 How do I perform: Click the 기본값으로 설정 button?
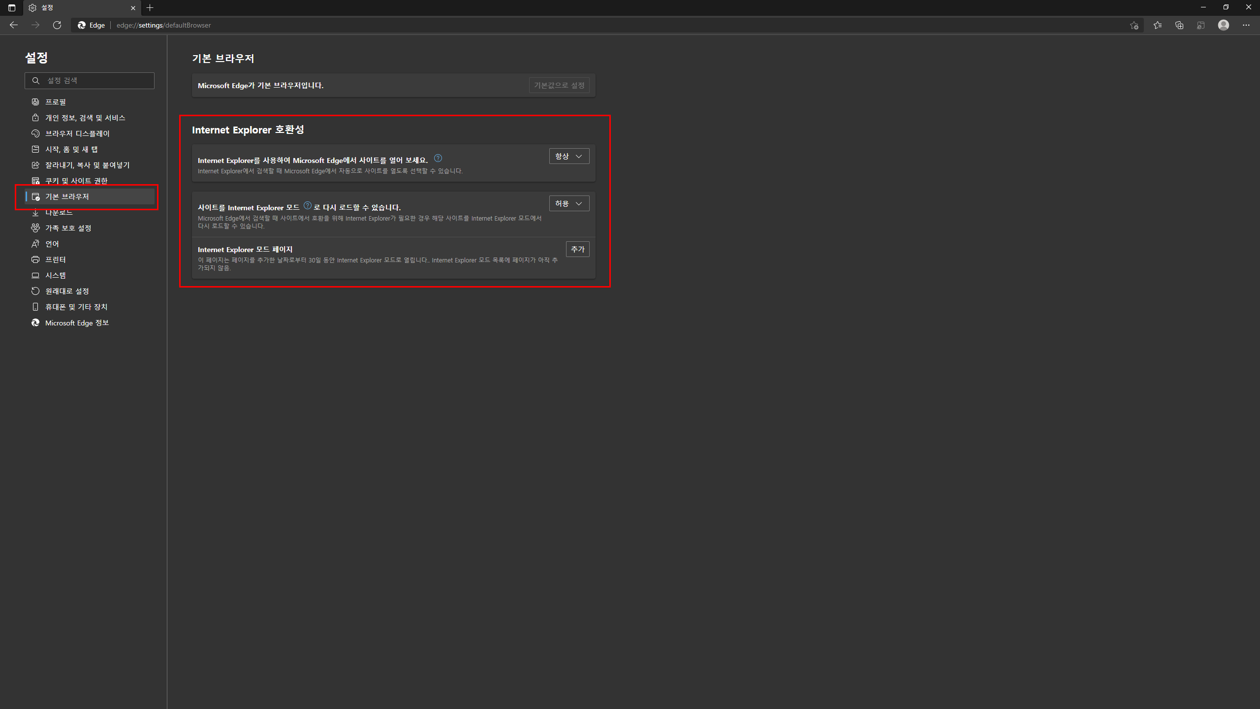pyautogui.click(x=559, y=85)
